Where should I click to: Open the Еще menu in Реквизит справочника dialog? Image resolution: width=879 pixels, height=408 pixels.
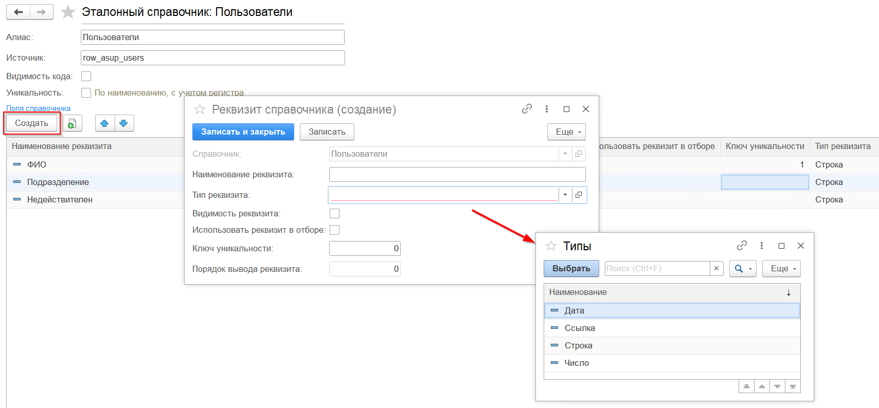point(566,132)
